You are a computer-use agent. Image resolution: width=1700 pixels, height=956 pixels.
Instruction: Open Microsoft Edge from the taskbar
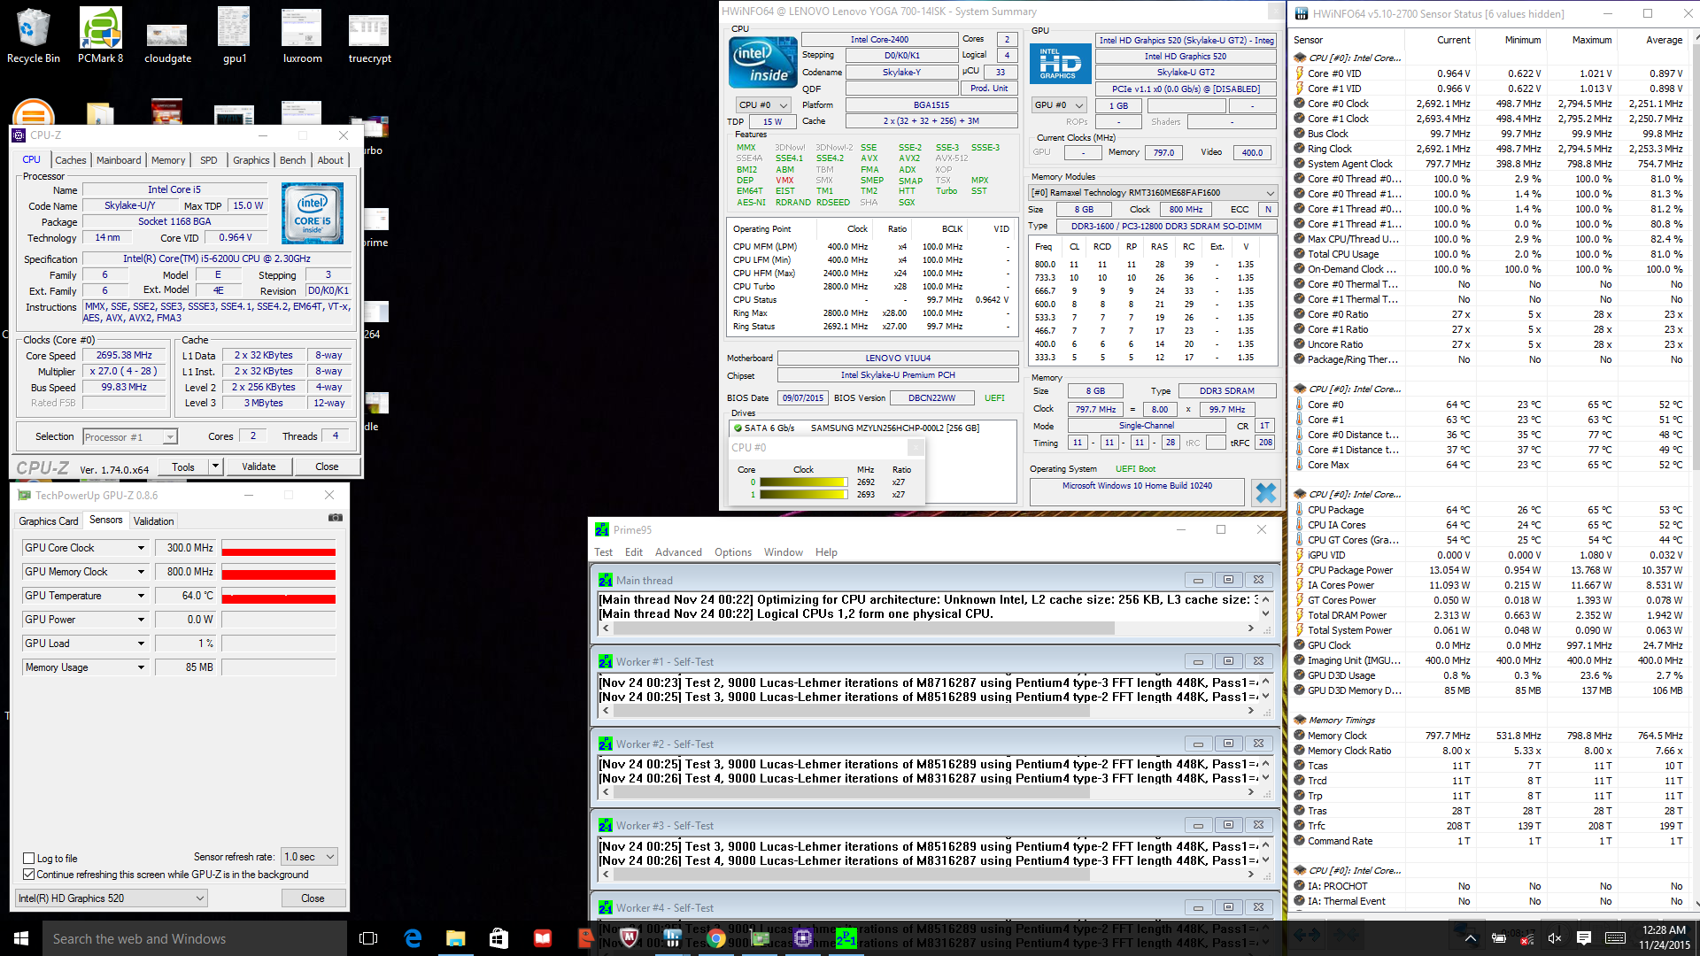point(413,938)
